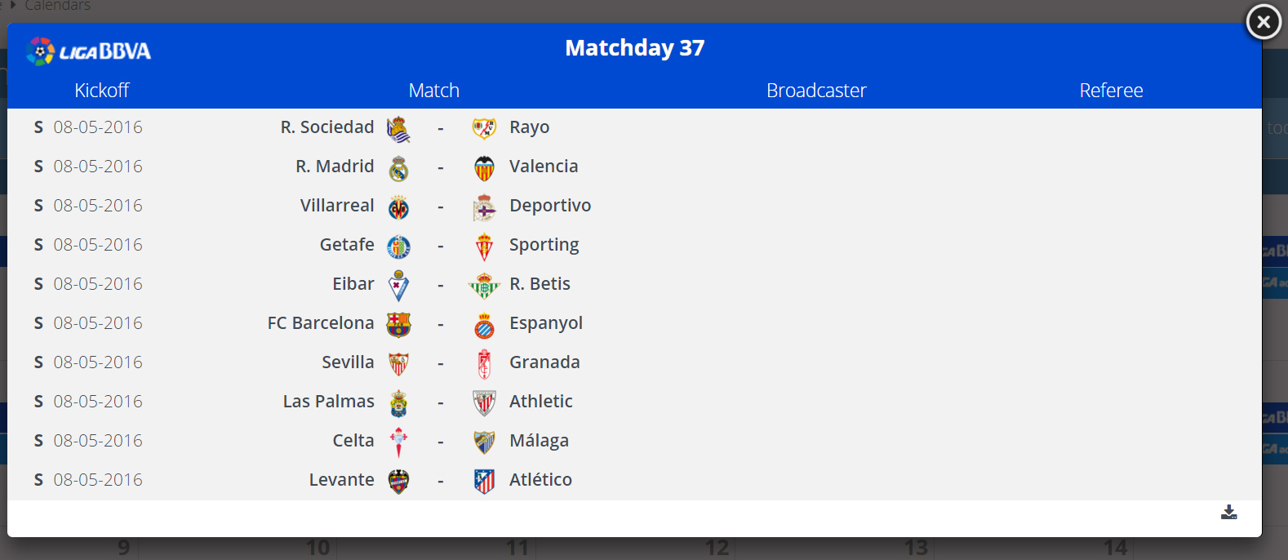Close the Matchday 37 popup
This screenshot has width=1288, height=560.
pyautogui.click(x=1263, y=22)
